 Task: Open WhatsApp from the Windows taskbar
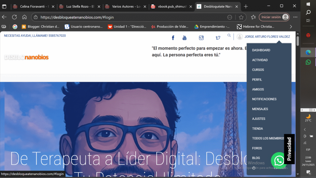(x=308, y=62)
